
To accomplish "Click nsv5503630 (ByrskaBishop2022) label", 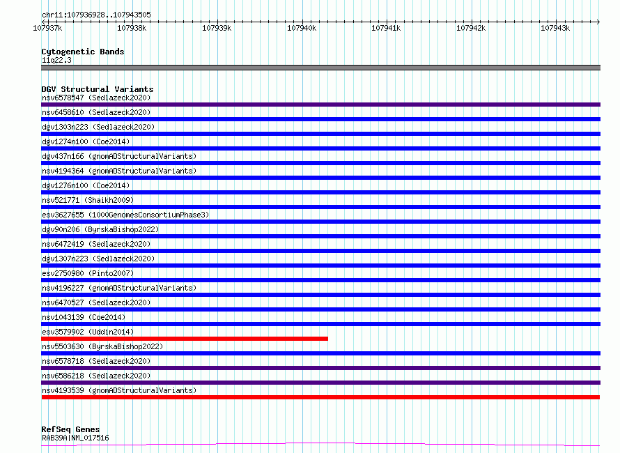I will pyautogui.click(x=102, y=346).
